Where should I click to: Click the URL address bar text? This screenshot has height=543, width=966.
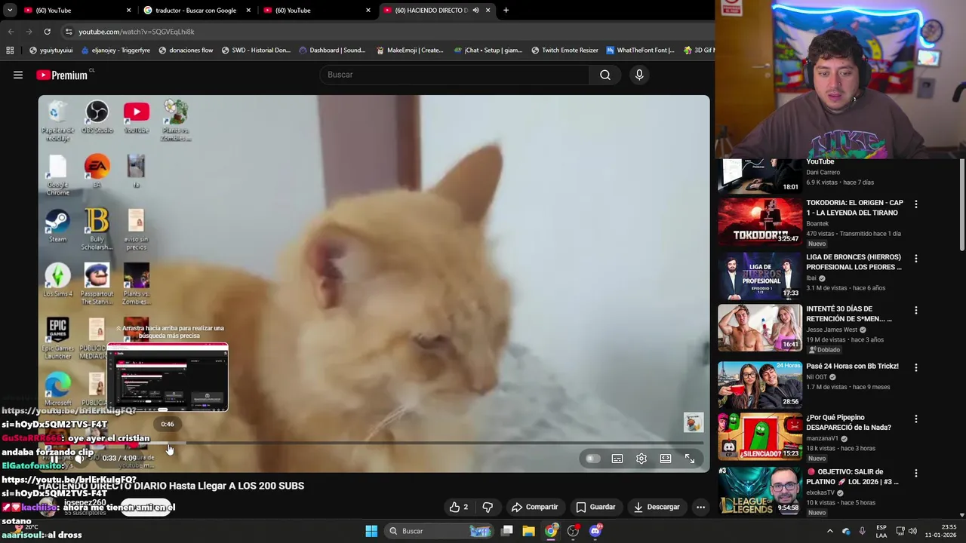137,32
